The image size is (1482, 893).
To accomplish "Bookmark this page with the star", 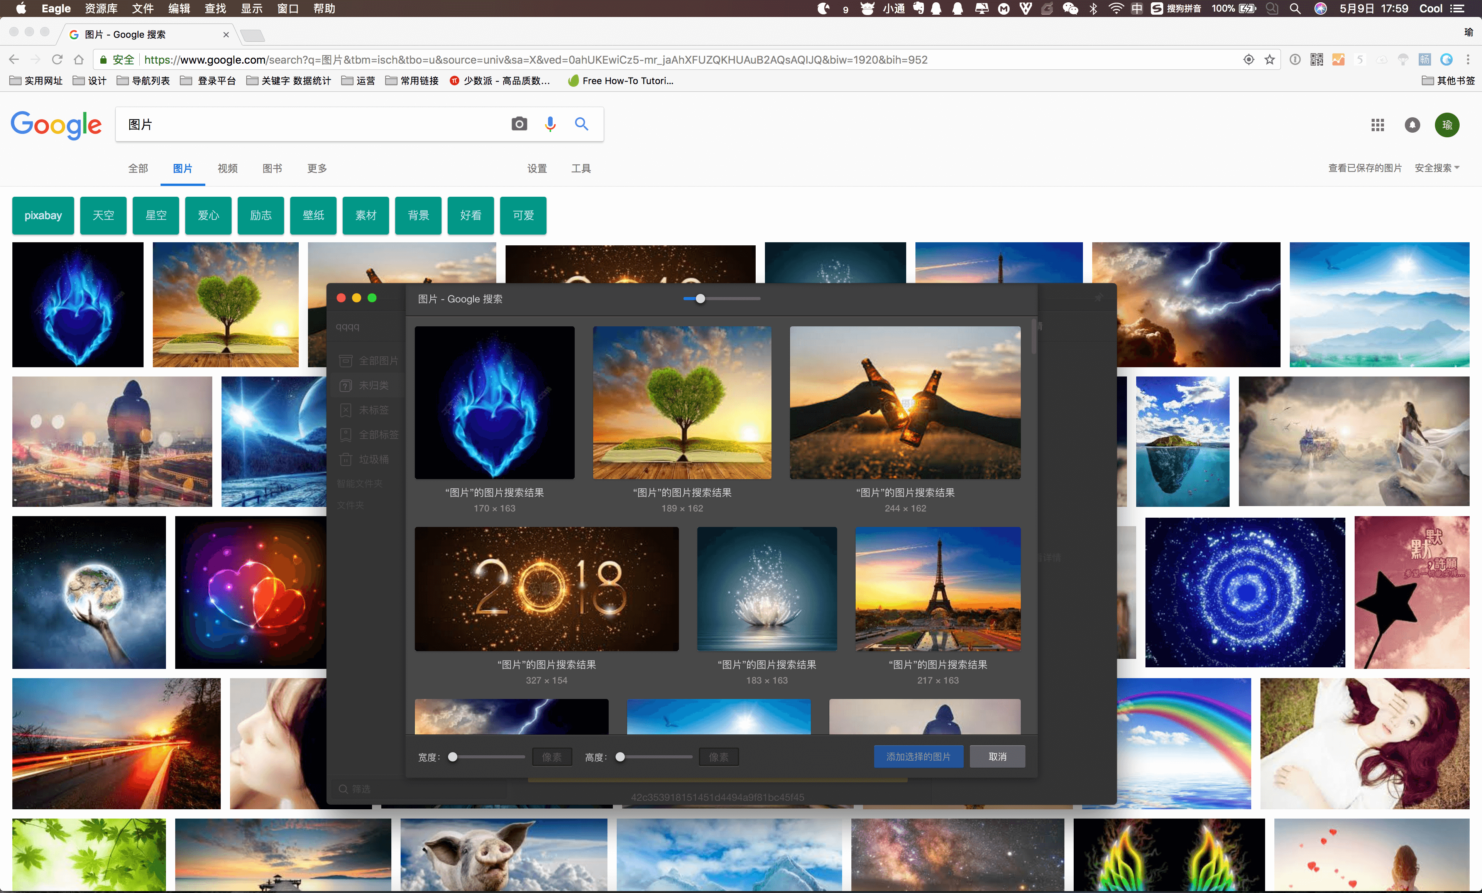I will pyautogui.click(x=1270, y=59).
